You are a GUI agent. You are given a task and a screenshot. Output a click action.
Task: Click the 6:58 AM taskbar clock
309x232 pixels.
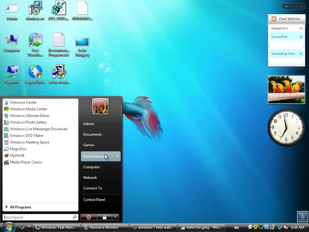(x=297, y=227)
